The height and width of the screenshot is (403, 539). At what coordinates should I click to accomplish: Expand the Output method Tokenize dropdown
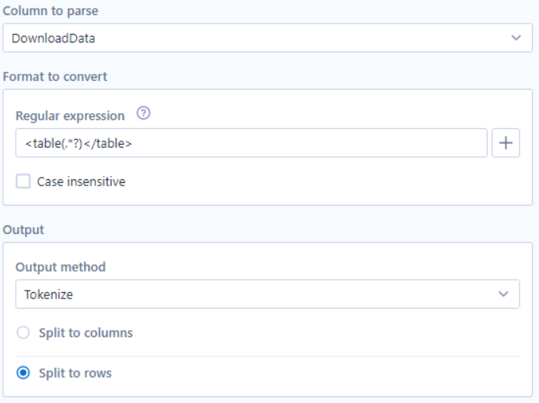click(267, 294)
